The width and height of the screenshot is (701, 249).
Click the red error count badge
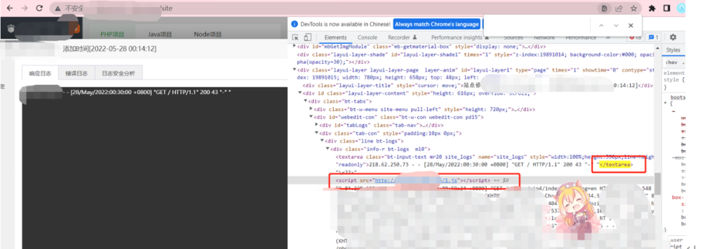click(635, 38)
